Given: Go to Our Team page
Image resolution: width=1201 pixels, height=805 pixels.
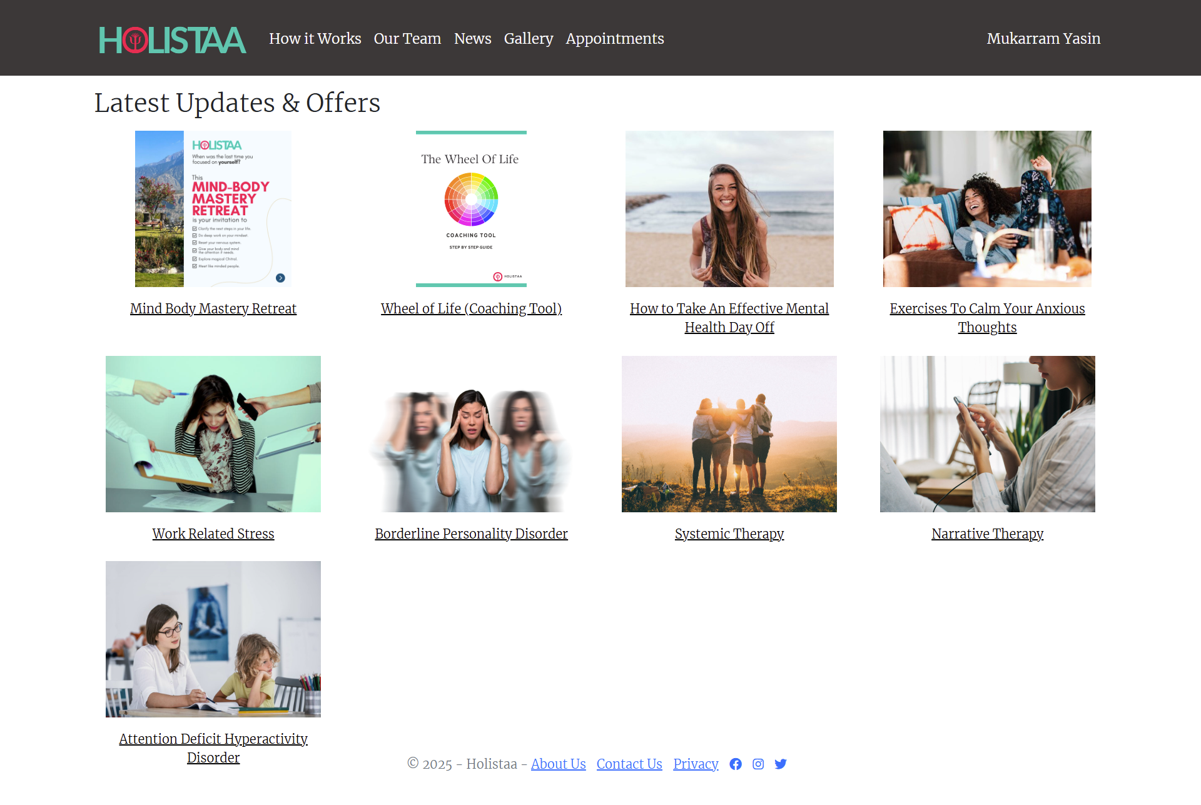Looking at the screenshot, I should [407, 39].
